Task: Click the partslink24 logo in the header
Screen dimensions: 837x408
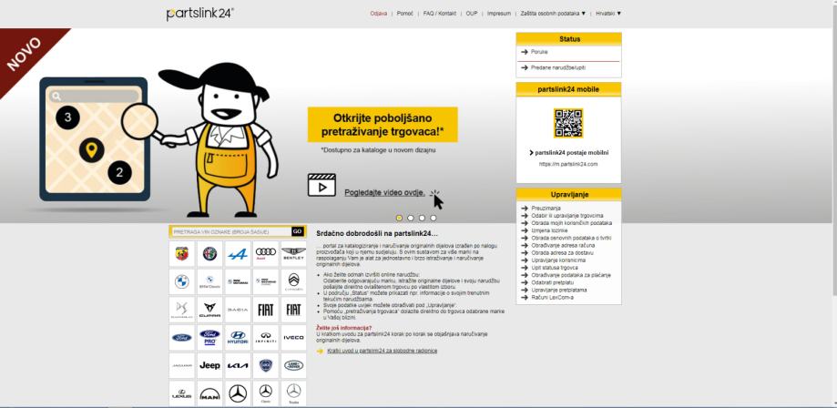Action: pyautogui.click(x=200, y=14)
